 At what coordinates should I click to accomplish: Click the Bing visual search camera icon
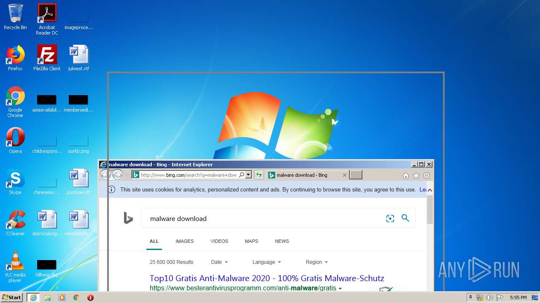click(390, 218)
